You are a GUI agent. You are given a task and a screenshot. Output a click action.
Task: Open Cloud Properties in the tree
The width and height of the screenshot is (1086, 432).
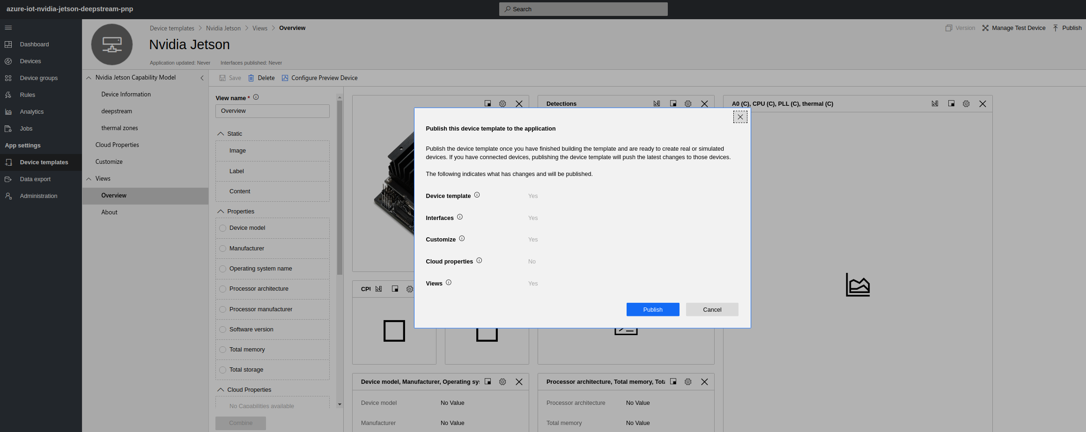click(117, 145)
